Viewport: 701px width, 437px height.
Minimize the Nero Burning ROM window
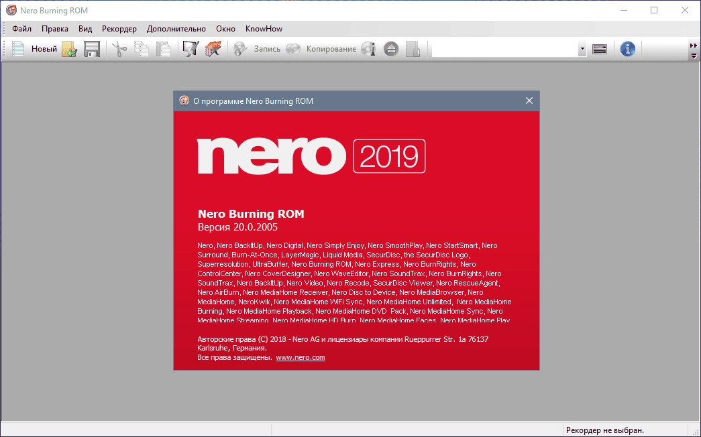coord(624,10)
